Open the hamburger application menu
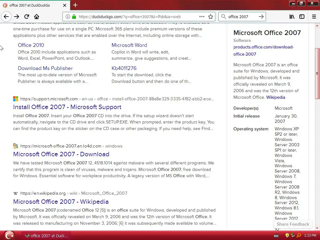Viewport: 320px width, 240px height. (314, 17)
